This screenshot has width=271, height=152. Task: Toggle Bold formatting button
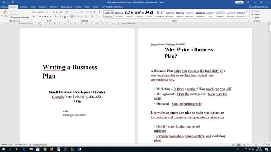click(34, 16)
